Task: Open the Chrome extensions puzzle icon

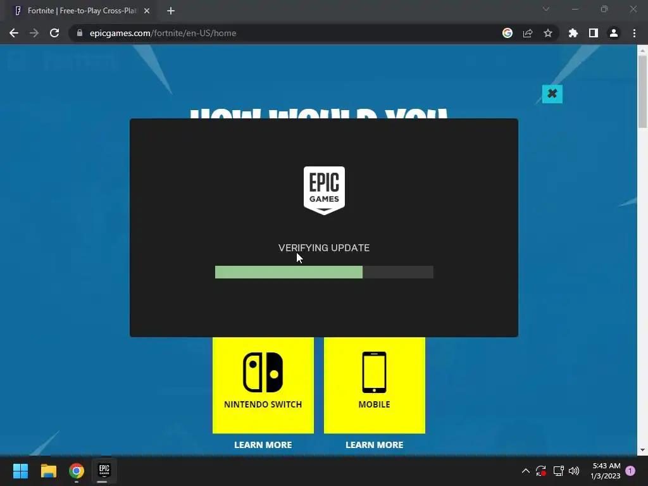Action: tap(573, 33)
